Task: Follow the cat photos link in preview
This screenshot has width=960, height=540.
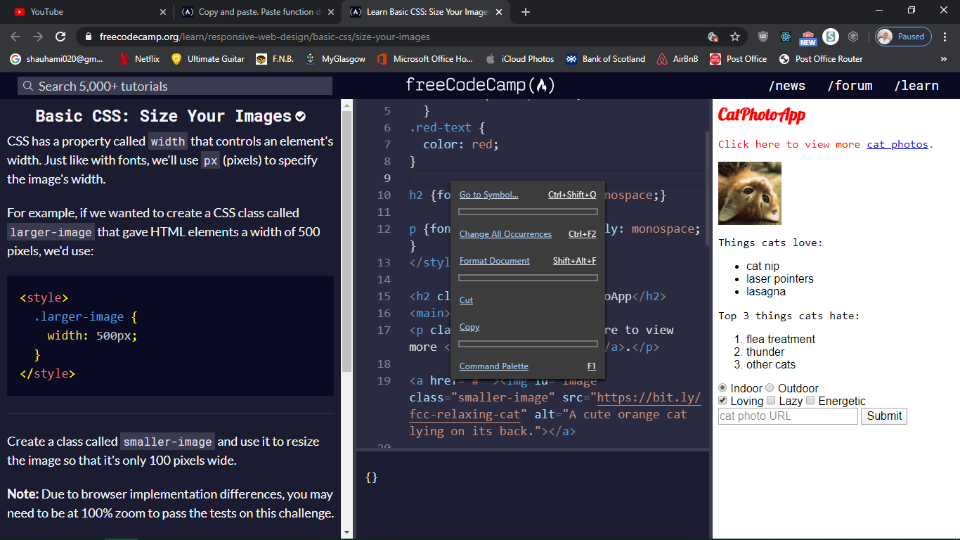Action: [x=897, y=144]
